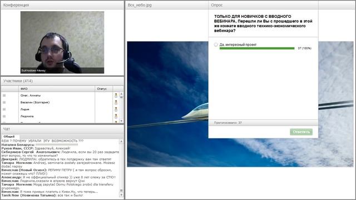Click the Опрос panel title
Screen dimensions: 356x200
[x=217, y=5]
